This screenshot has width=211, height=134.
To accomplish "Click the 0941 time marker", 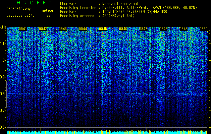I will click(x=23, y=29).
